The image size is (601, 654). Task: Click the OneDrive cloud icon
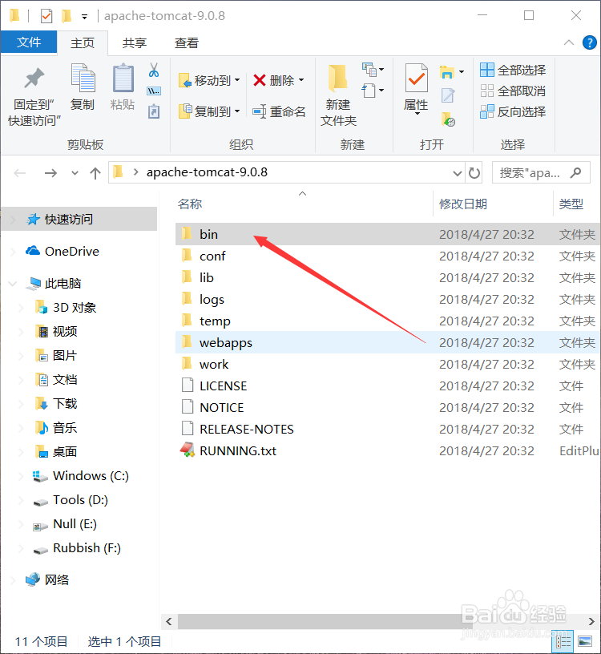33,251
